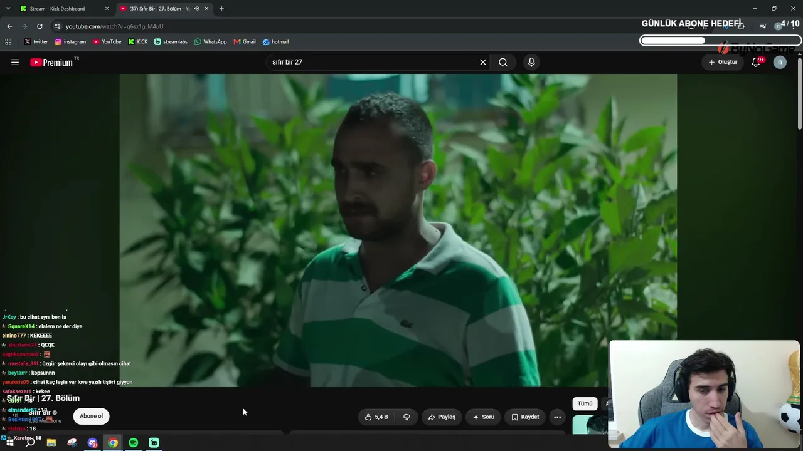Viewport: 803px width, 451px height.
Task: Open Spotify from the taskbar
Action: 134,443
